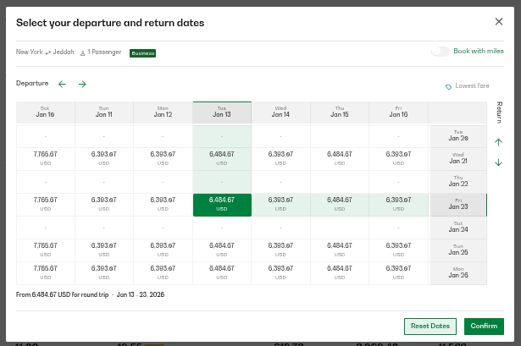Select the Thu Jan 15 departure column header
521x346 pixels.
click(x=339, y=113)
